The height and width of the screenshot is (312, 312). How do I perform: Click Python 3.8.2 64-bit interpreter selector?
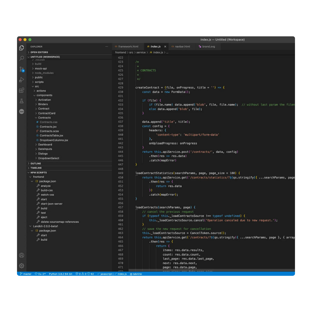click(x=60, y=274)
